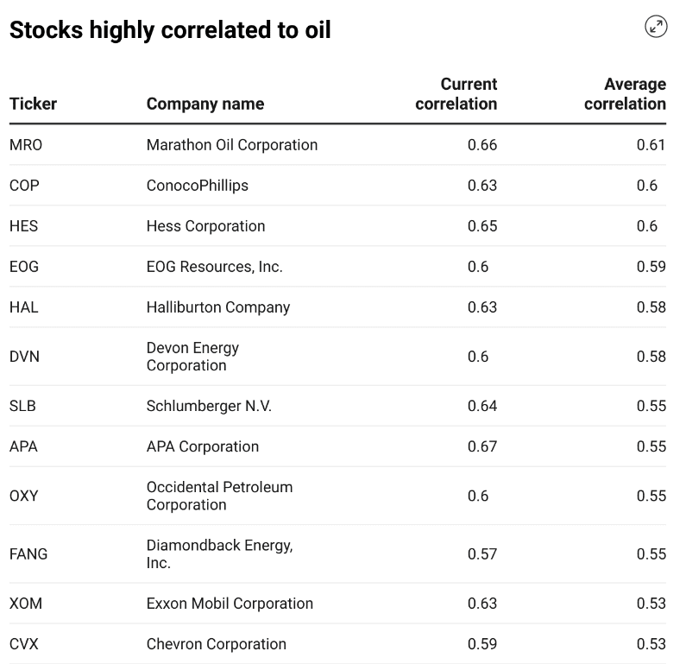This screenshot has height=664, width=686.
Task: Click Devon Energy Corporation row
Action: pyautogui.click(x=192, y=357)
